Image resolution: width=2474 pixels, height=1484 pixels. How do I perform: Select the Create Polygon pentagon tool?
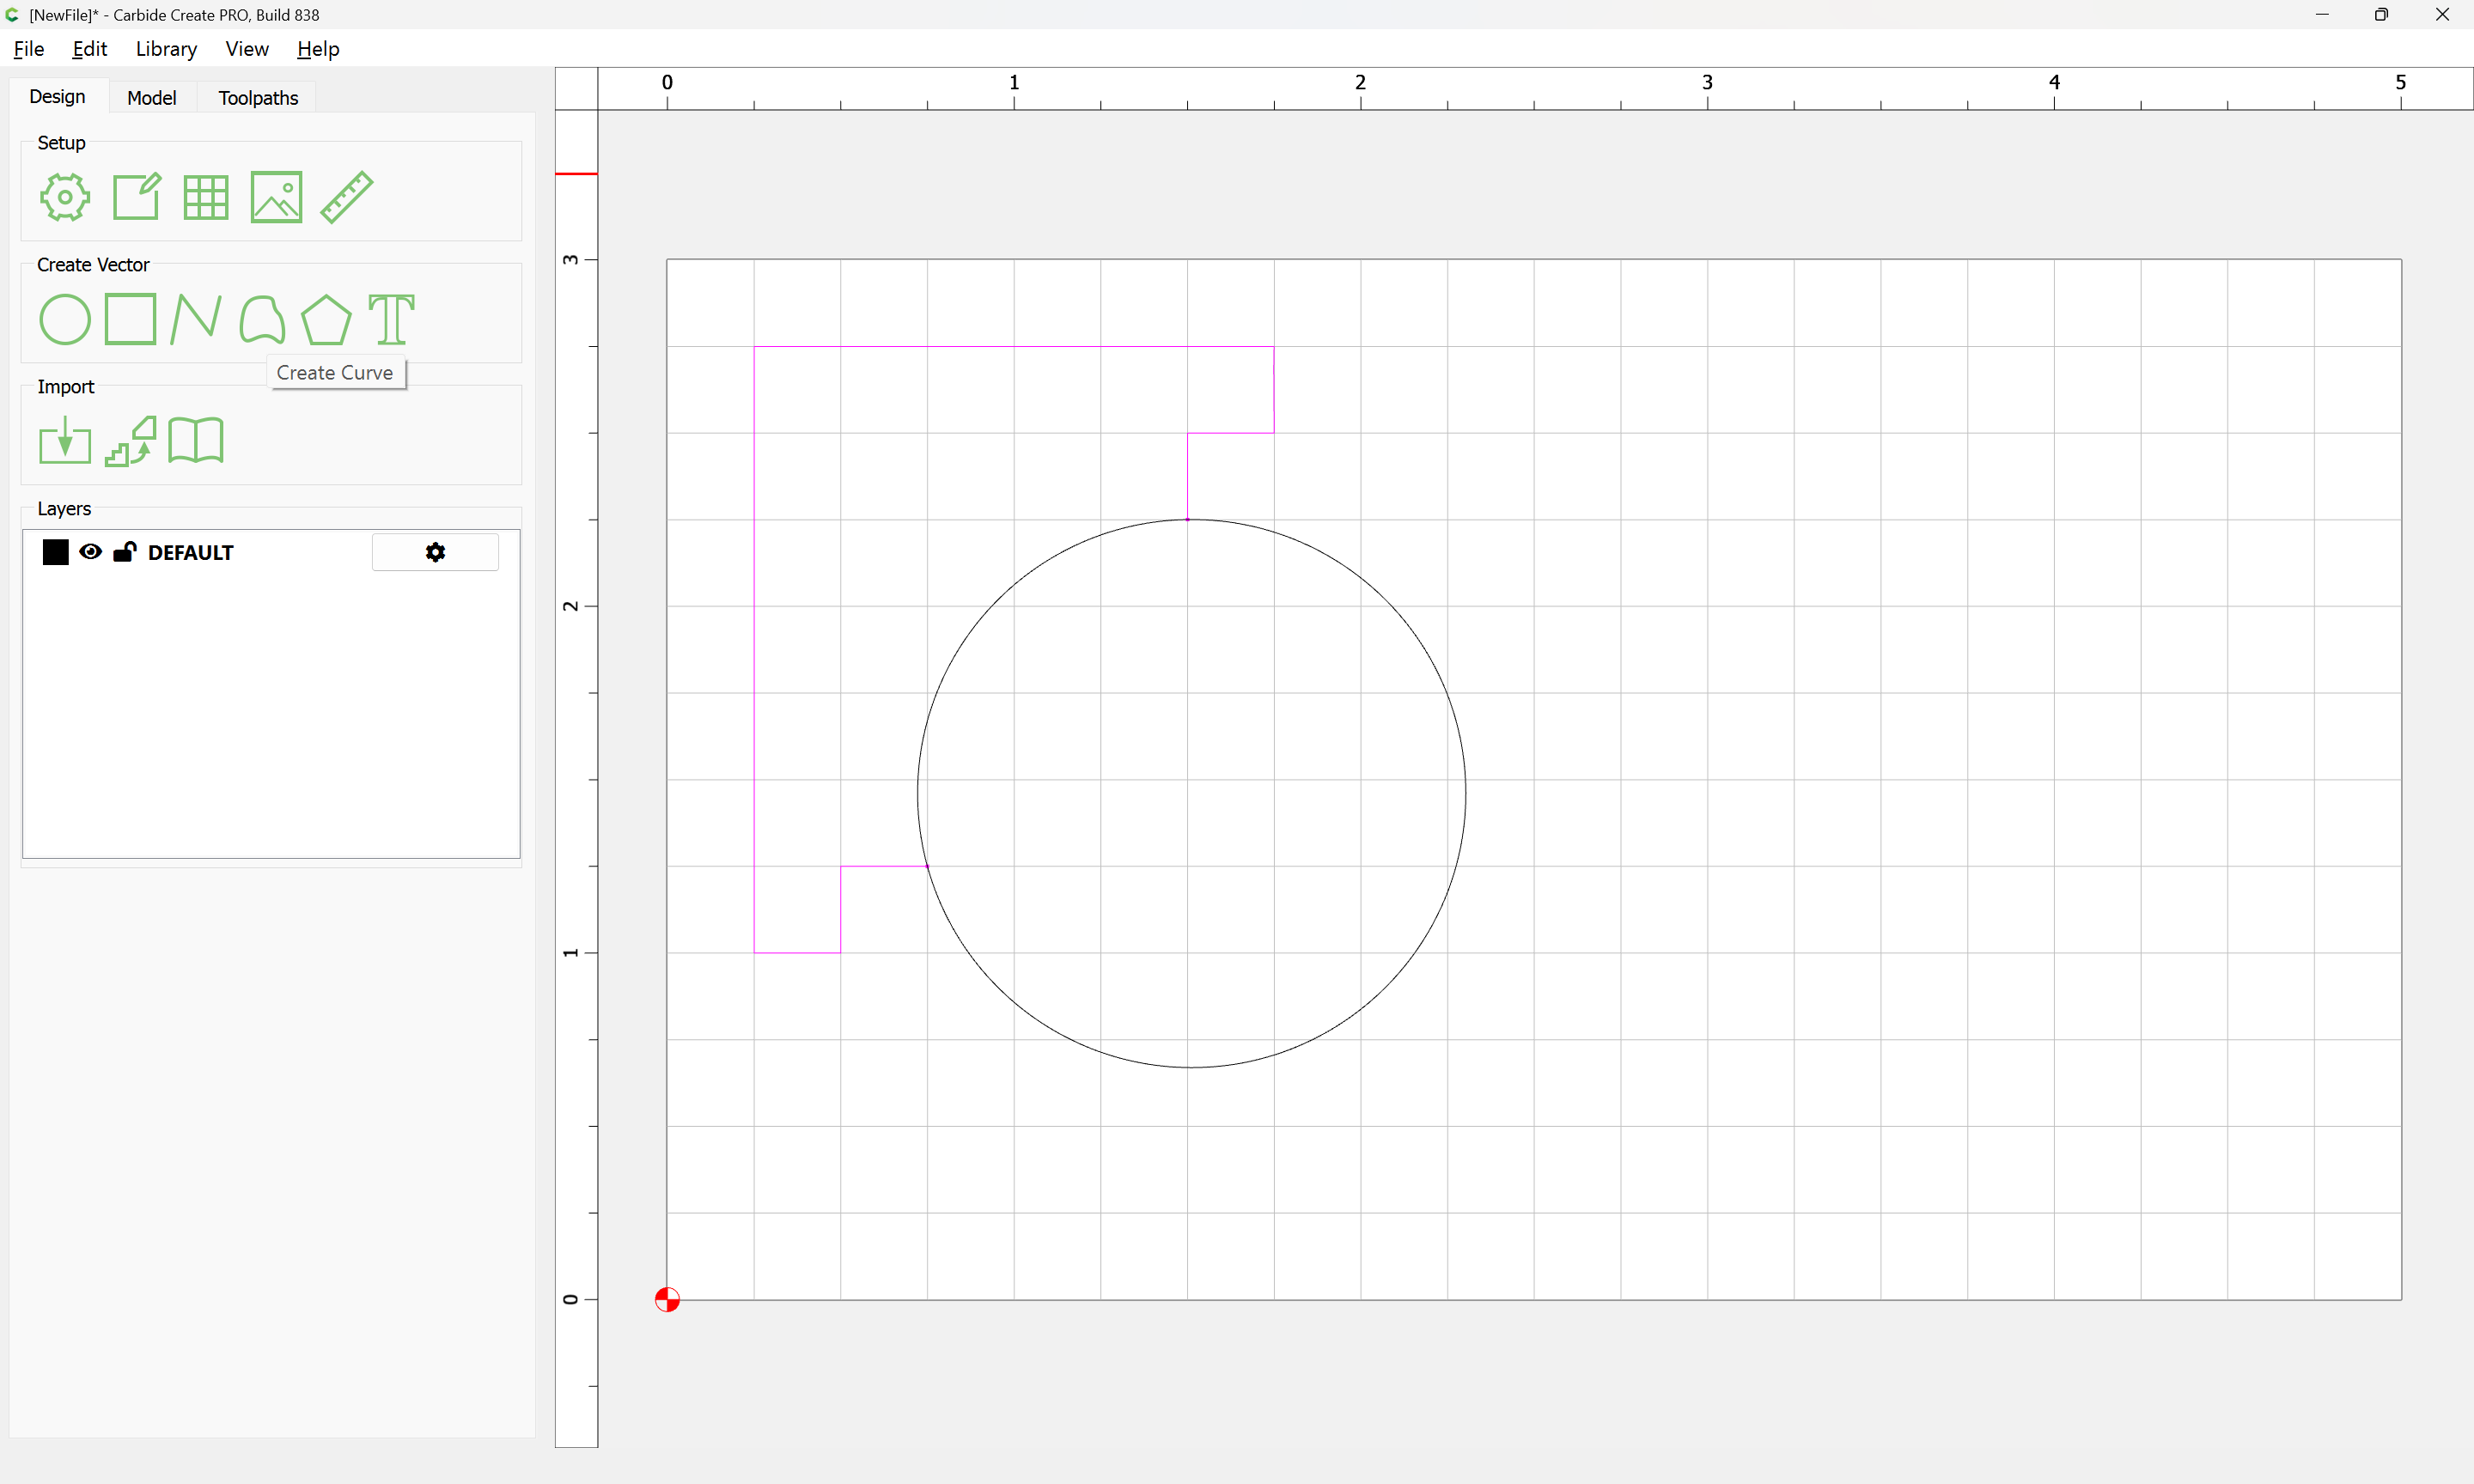click(326, 320)
